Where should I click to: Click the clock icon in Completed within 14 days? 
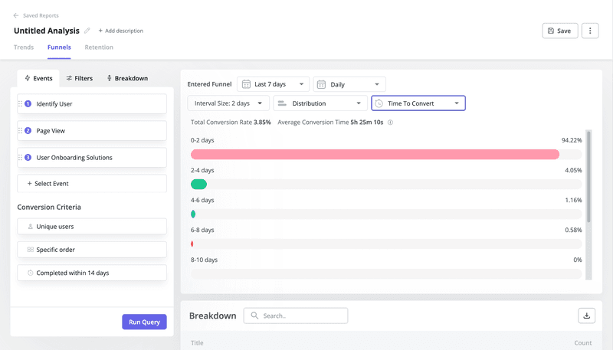tap(30, 273)
